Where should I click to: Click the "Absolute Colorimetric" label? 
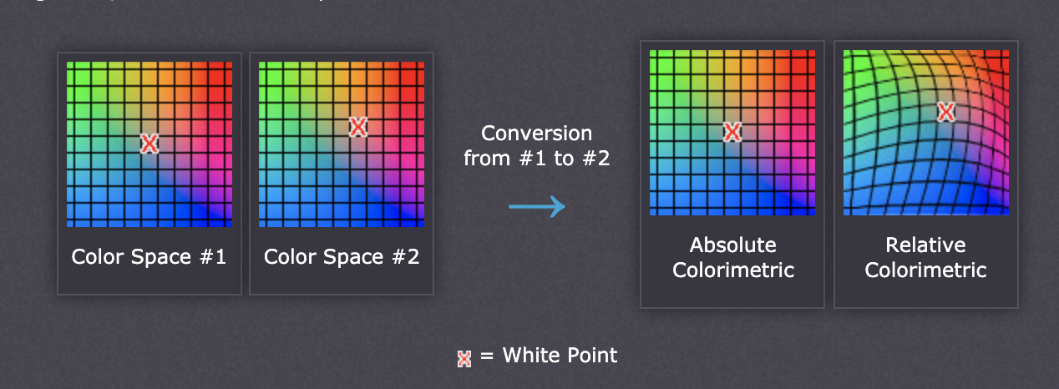tap(733, 257)
